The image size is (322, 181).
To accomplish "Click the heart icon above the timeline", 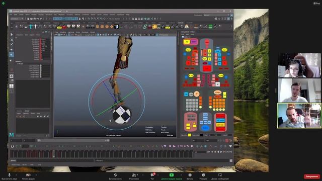I will [230, 146].
